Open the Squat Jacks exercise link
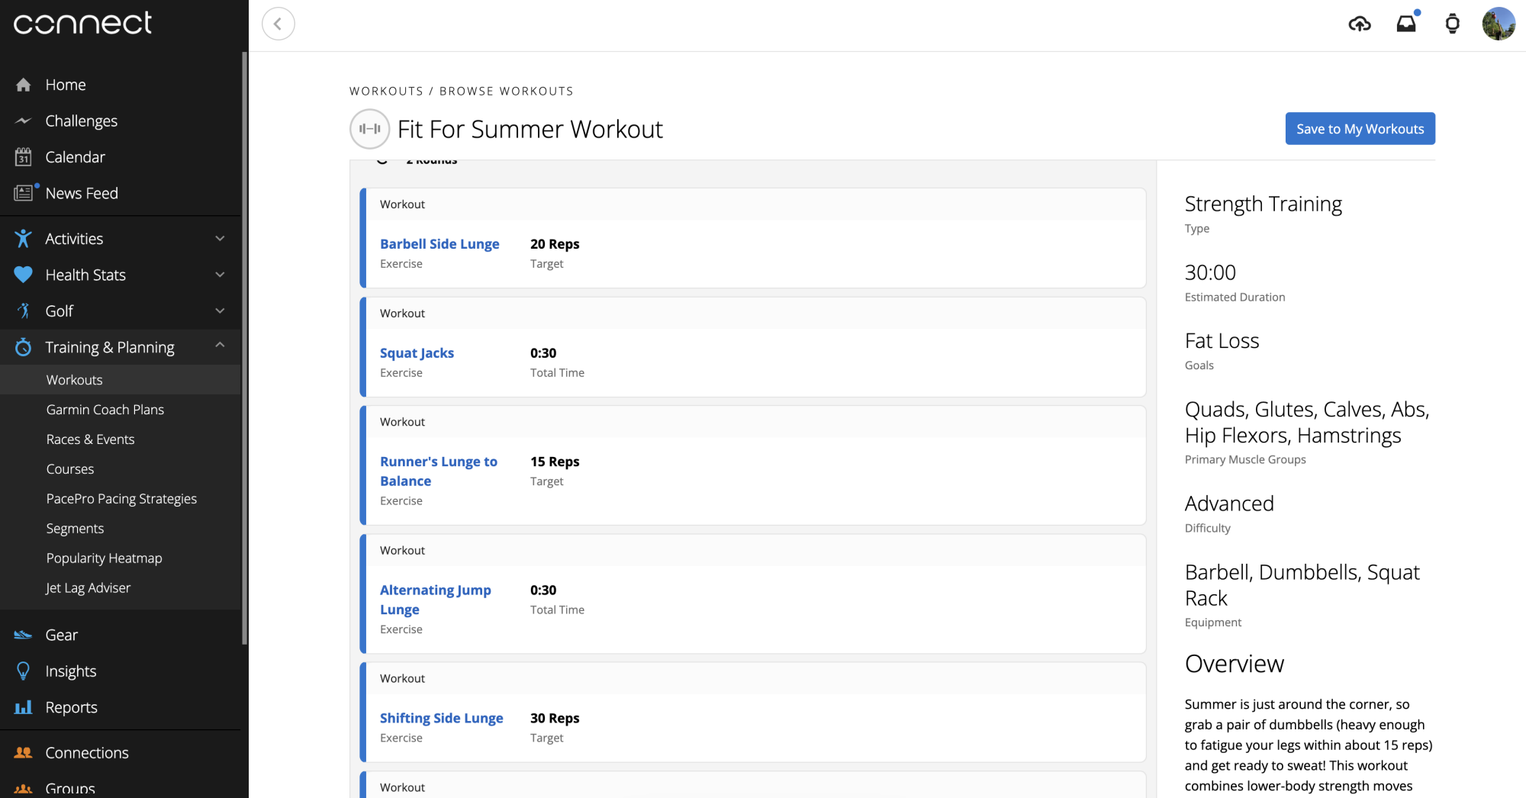 pos(417,353)
